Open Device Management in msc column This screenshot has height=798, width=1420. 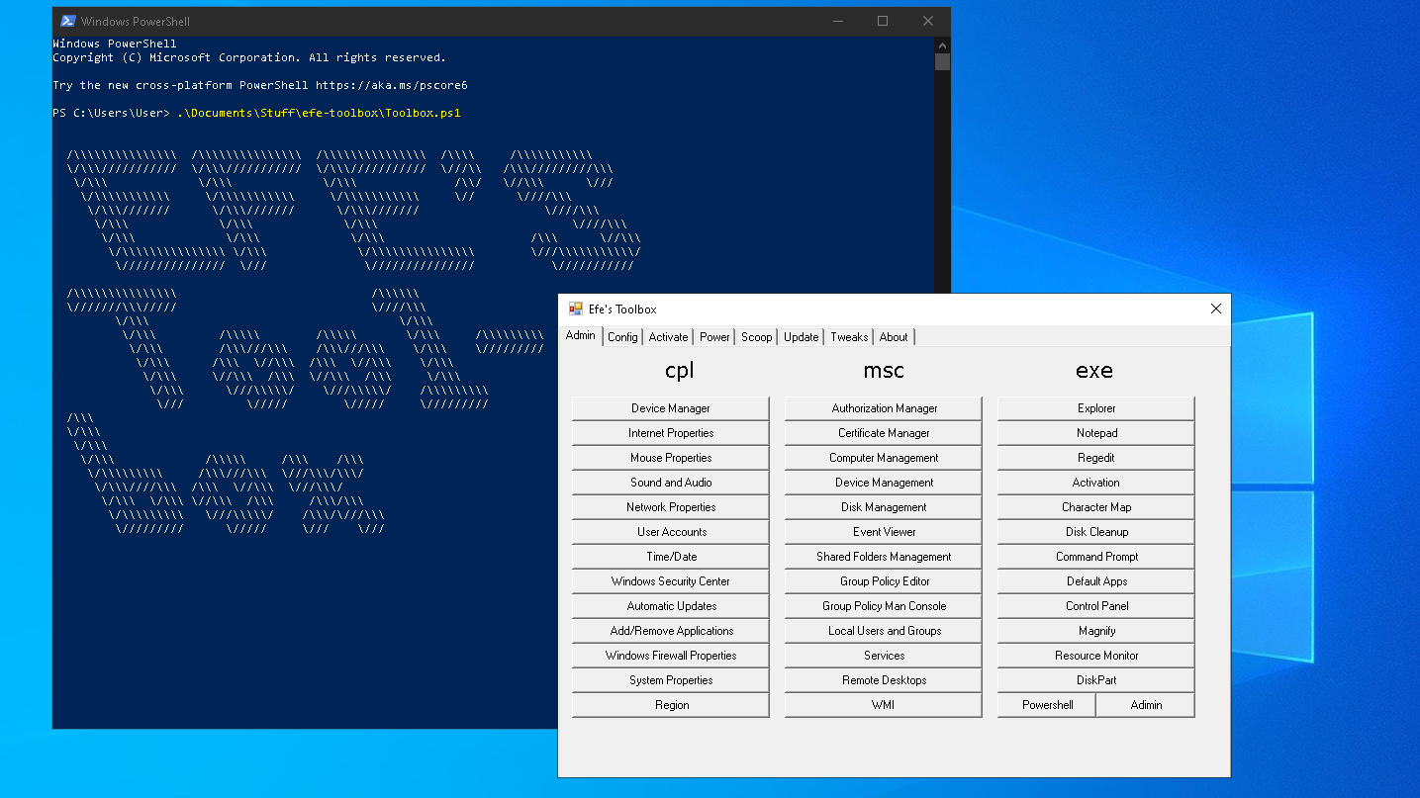(x=884, y=483)
